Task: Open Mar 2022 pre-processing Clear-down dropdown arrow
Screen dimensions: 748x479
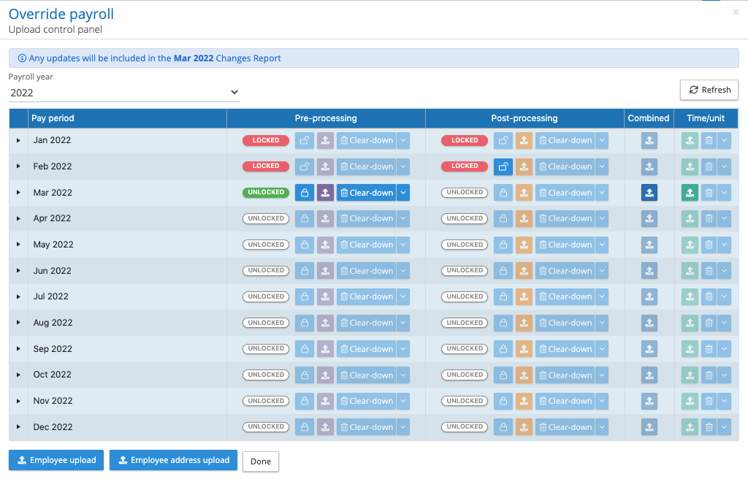Action: pyautogui.click(x=403, y=193)
